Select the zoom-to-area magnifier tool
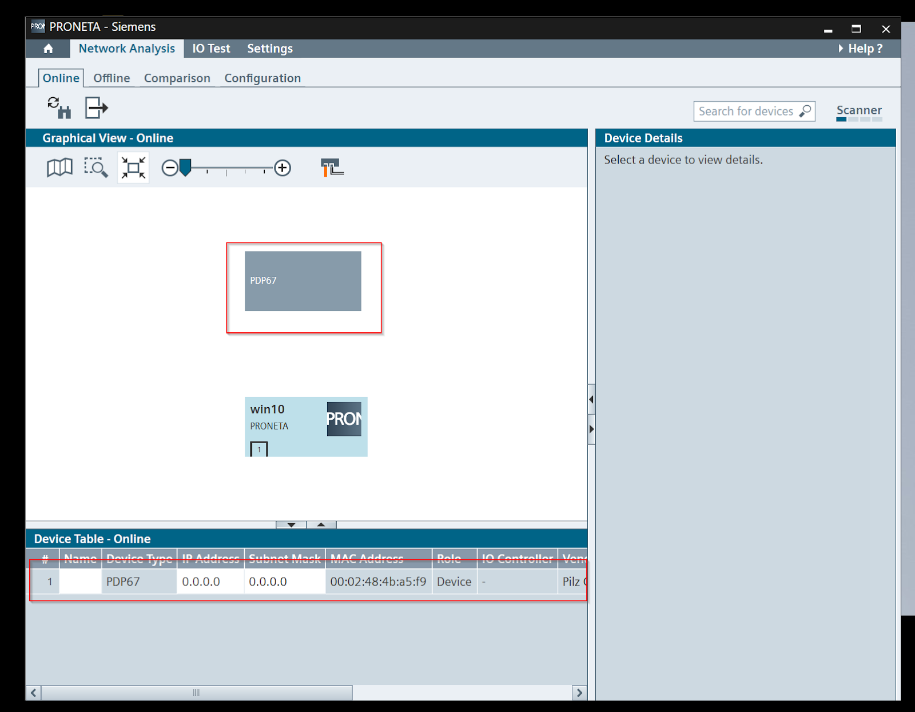The height and width of the screenshot is (712, 915). [96, 168]
